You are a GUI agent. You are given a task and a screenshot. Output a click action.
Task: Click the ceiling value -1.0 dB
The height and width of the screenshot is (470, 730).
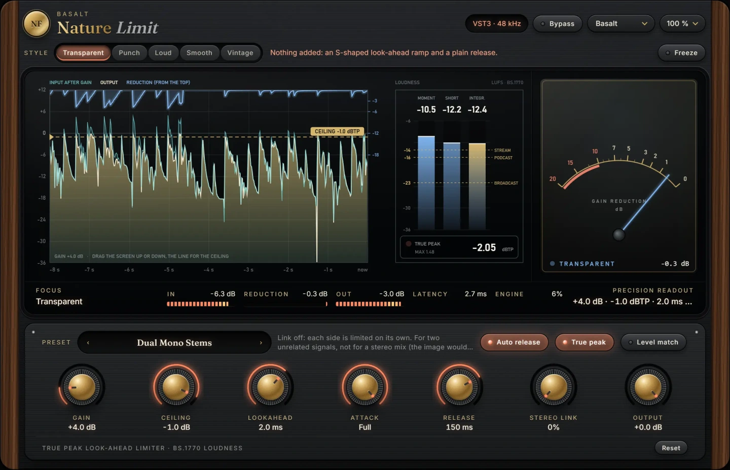(x=176, y=427)
